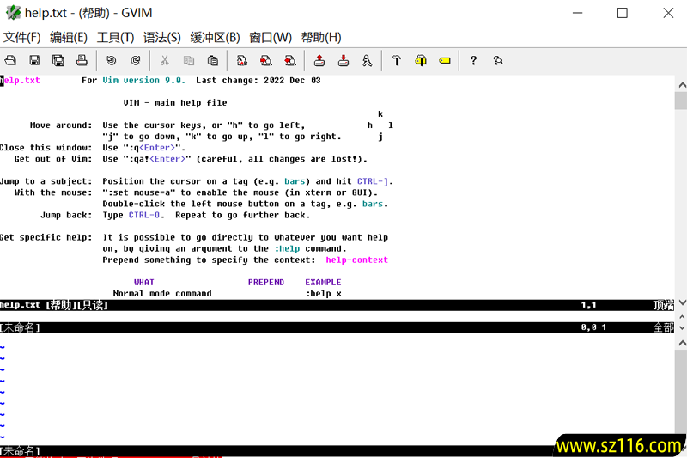This screenshot has height=458, width=687.
Task: Click the CTRL-] tag link
Action: [373, 181]
